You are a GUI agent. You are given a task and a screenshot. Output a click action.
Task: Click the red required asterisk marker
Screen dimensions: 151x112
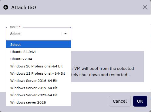[x=20, y=26]
